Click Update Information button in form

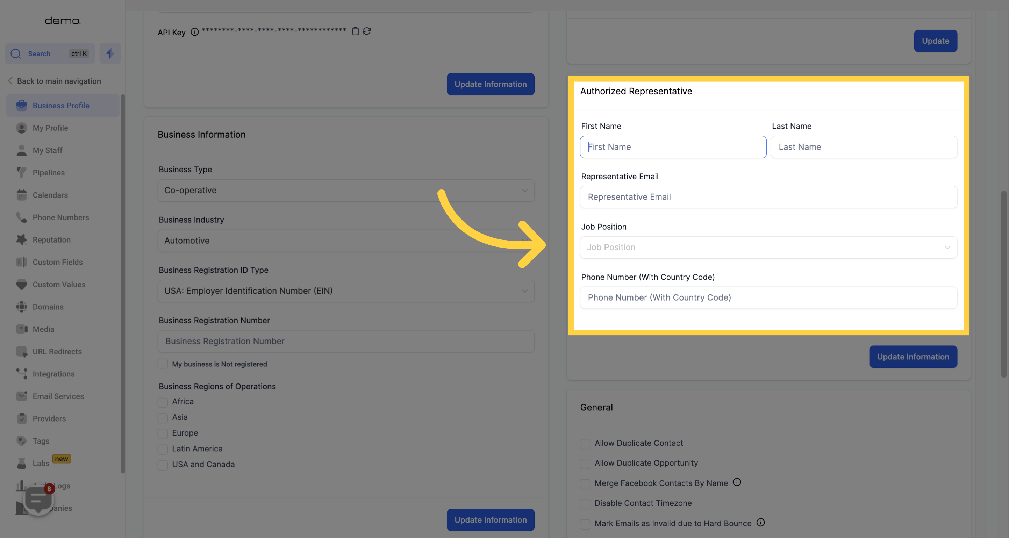point(913,357)
